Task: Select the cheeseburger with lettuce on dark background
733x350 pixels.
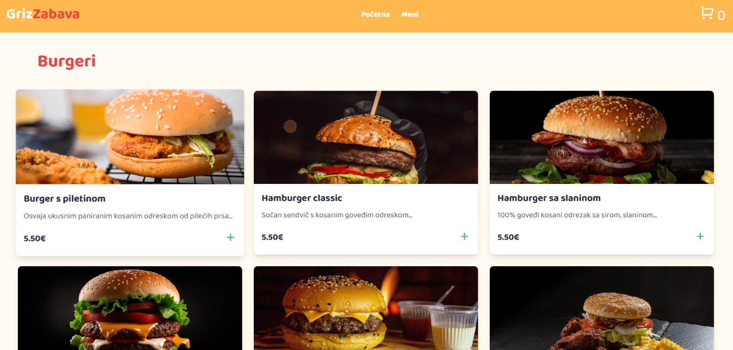Action: point(130,308)
